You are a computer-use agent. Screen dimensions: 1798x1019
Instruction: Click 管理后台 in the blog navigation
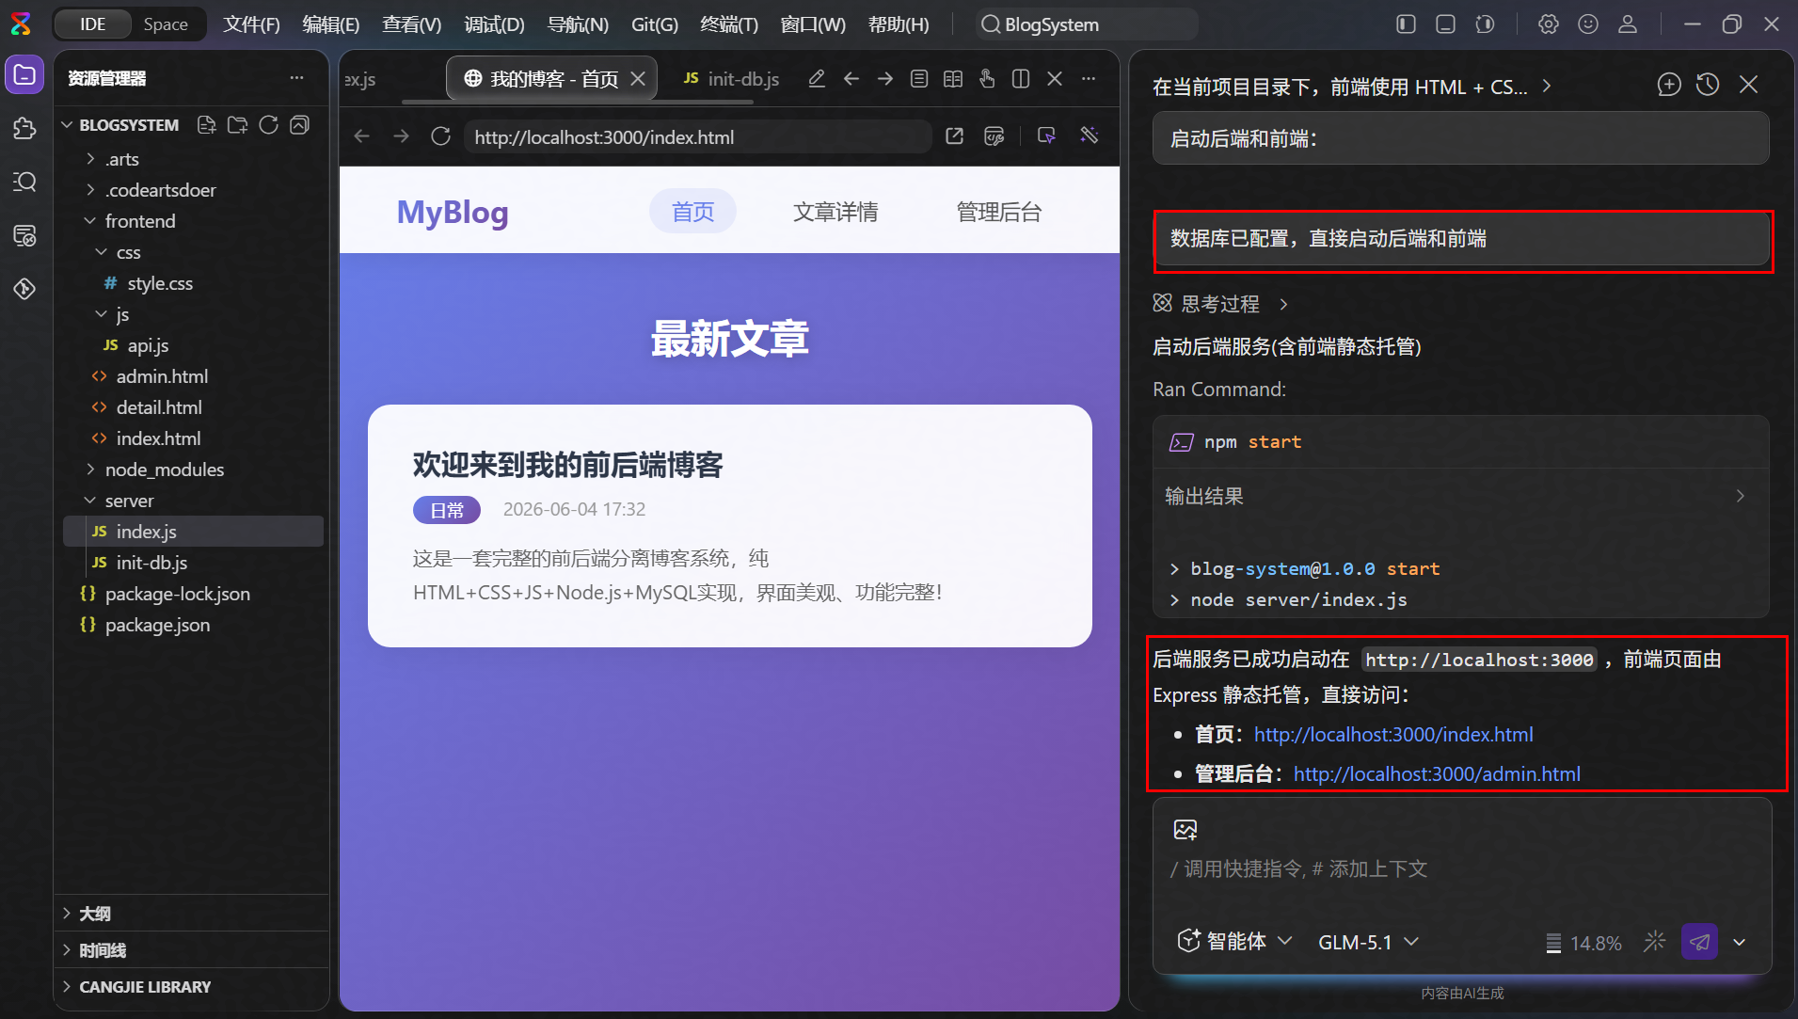click(998, 212)
